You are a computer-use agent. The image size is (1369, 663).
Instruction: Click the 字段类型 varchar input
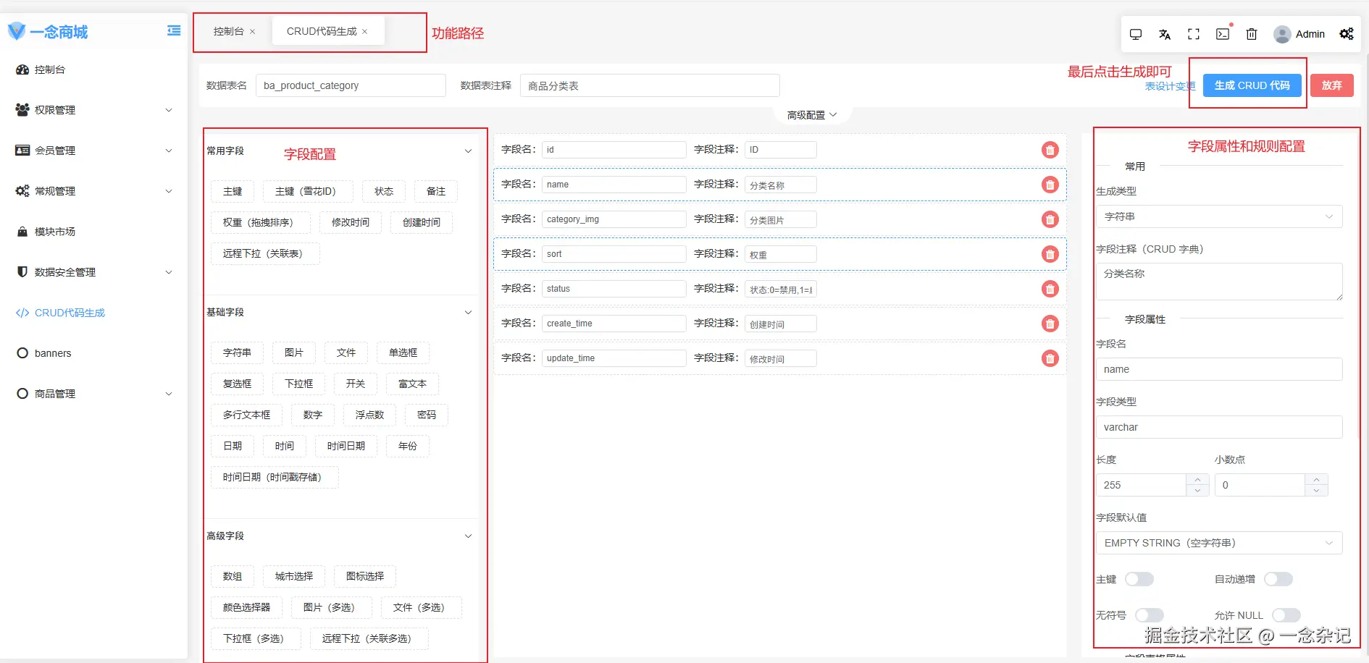(1219, 427)
